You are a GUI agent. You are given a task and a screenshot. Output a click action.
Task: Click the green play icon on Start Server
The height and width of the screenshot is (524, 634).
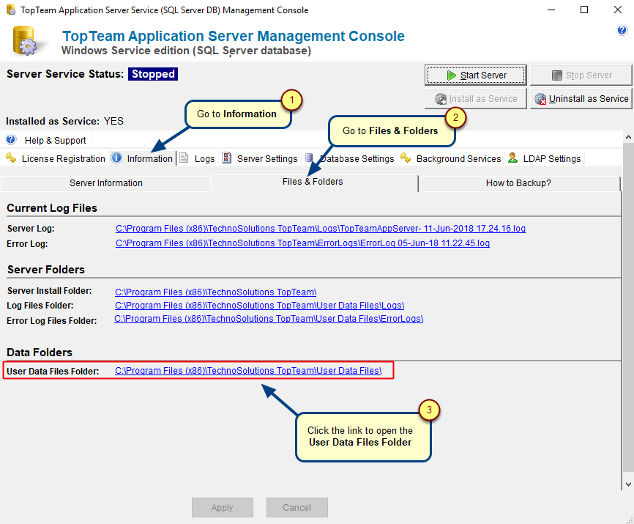coord(451,75)
